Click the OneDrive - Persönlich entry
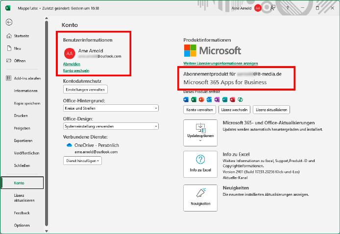The height and width of the screenshot is (234, 340). coord(97,145)
